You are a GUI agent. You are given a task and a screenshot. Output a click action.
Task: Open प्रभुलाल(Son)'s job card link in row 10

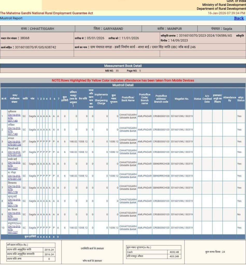click(15, 229)
